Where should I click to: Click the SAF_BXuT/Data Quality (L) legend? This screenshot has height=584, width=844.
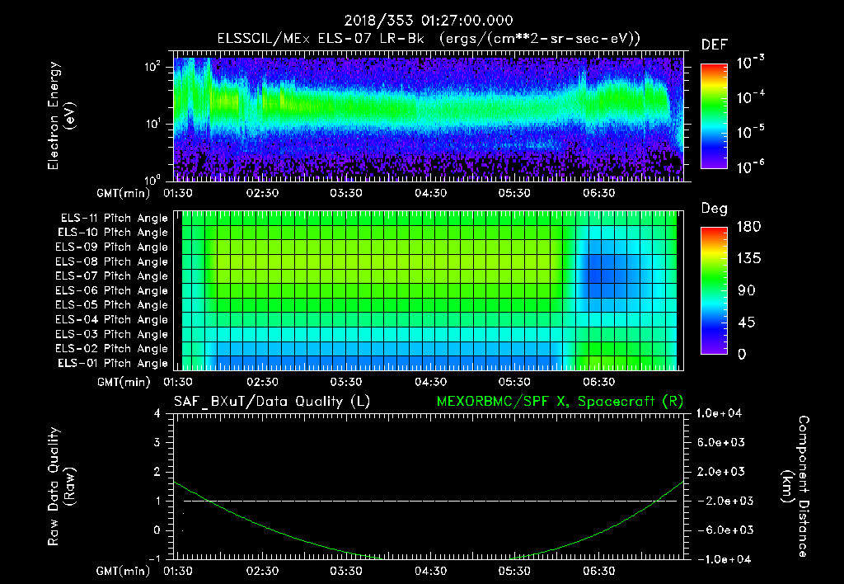pyautogui.click(x=272, y=402)
